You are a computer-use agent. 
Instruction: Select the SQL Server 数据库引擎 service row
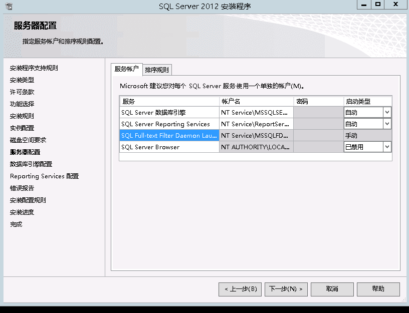(x=169, y=112)
